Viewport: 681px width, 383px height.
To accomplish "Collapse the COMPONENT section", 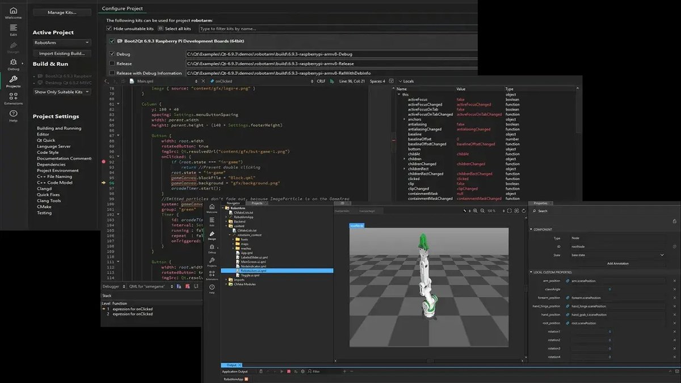I will [531, 229].
